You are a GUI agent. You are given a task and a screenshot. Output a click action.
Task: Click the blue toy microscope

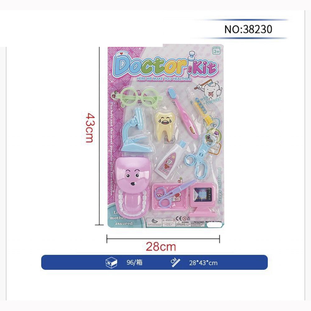(x=136, y=130)
